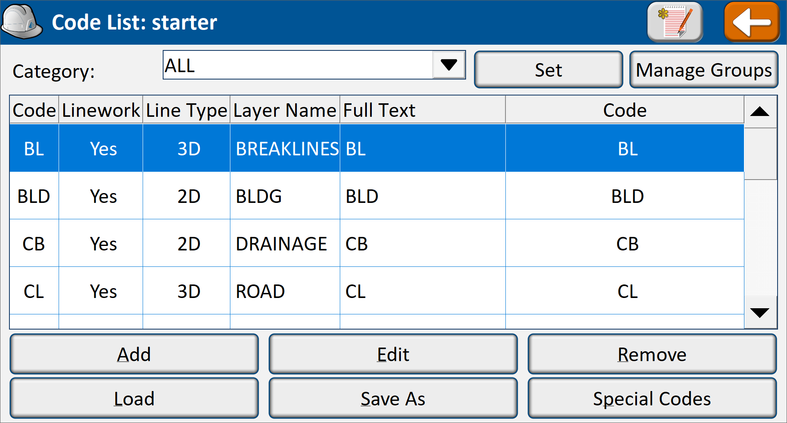Click Yes linework cell in BL row
The width and height of the screenshot is (787, 423).
point(101,148)
